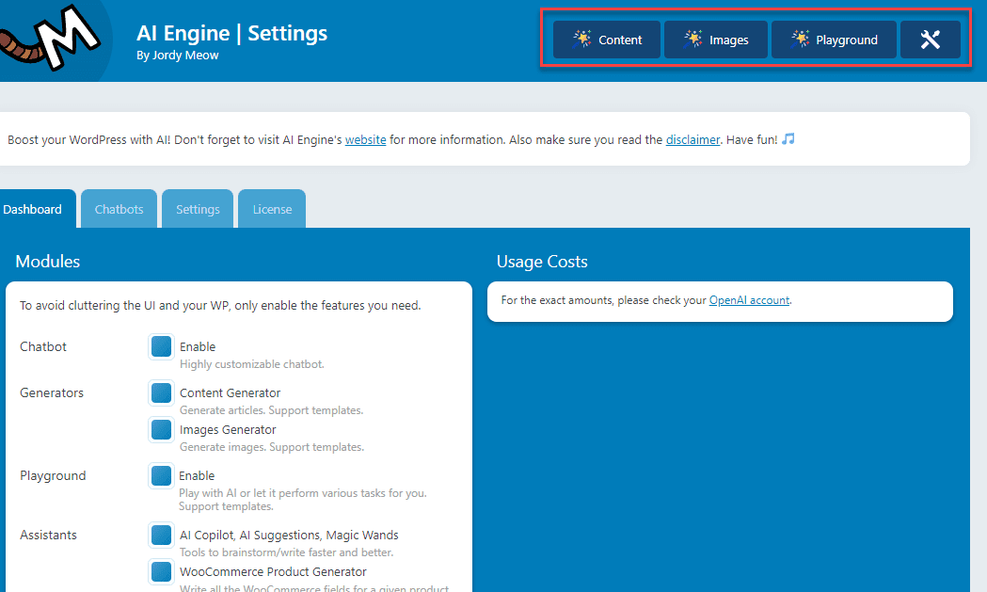Click the Playground button in the header
Screen dimensions: 987x592
pyautogui.click(x=834, y=40)
